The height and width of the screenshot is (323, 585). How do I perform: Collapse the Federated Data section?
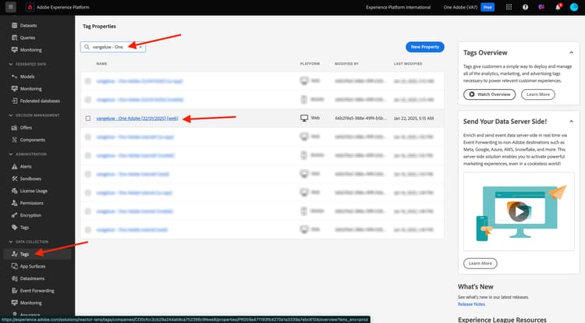pos(10,64)
